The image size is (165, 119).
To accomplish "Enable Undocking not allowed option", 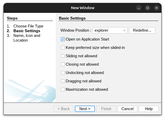I will 63,73.
